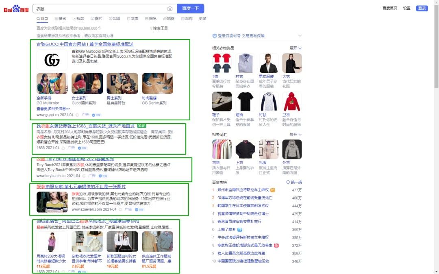The image size is (439, 274).
Task: Open the 更多 tab menu
Action: point(203,19)
